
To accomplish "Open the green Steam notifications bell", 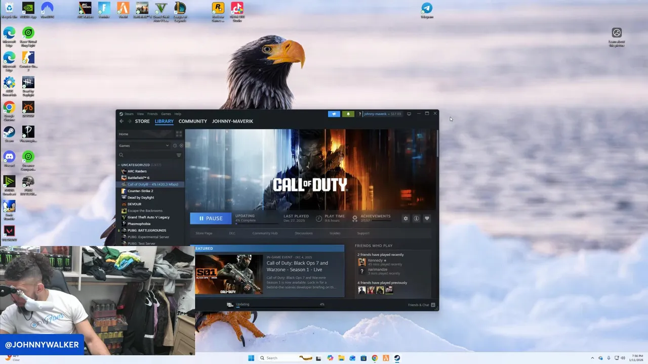I will tap(348, 114).
